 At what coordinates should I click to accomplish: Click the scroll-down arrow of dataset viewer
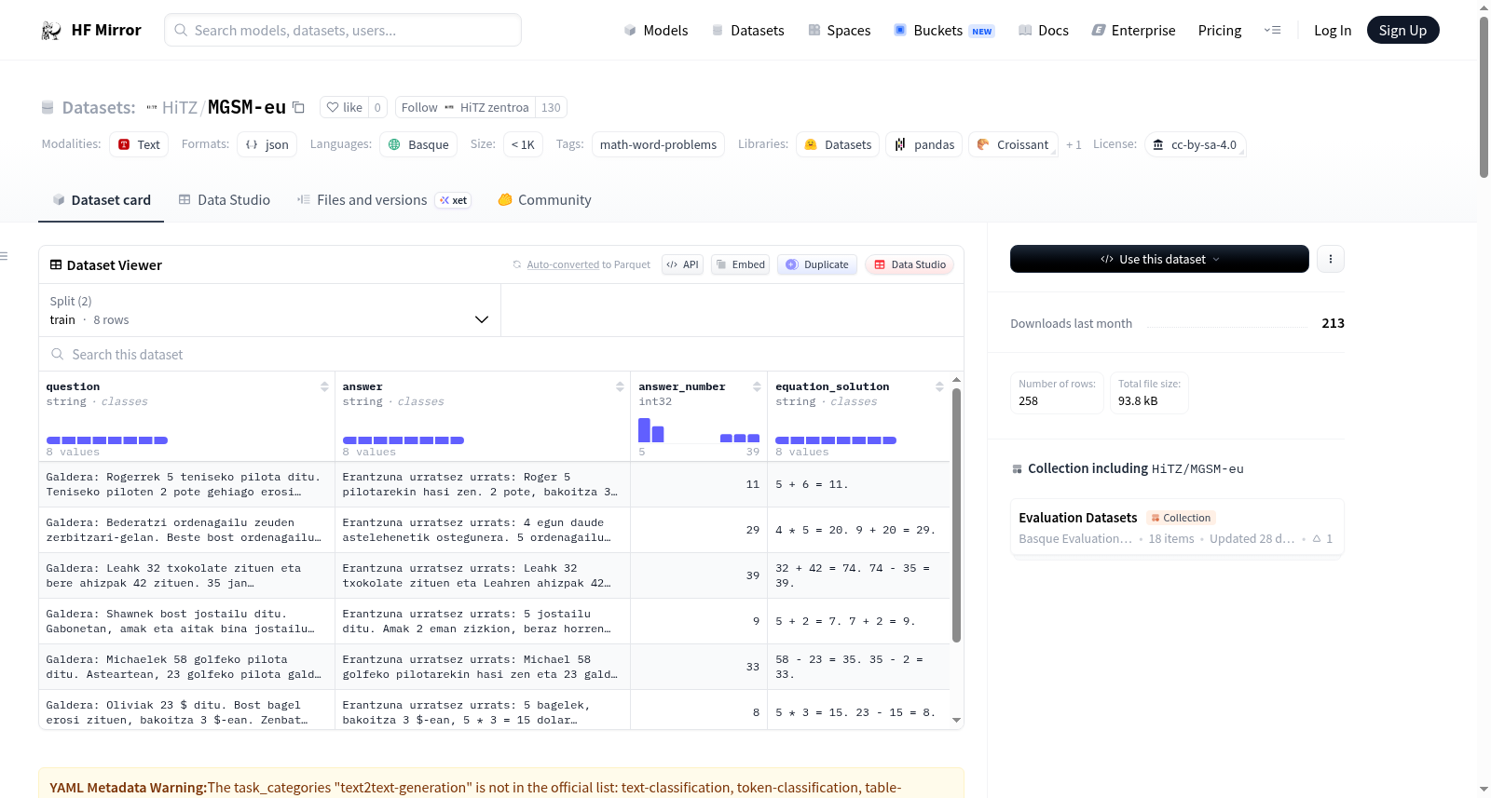(956, 720)
